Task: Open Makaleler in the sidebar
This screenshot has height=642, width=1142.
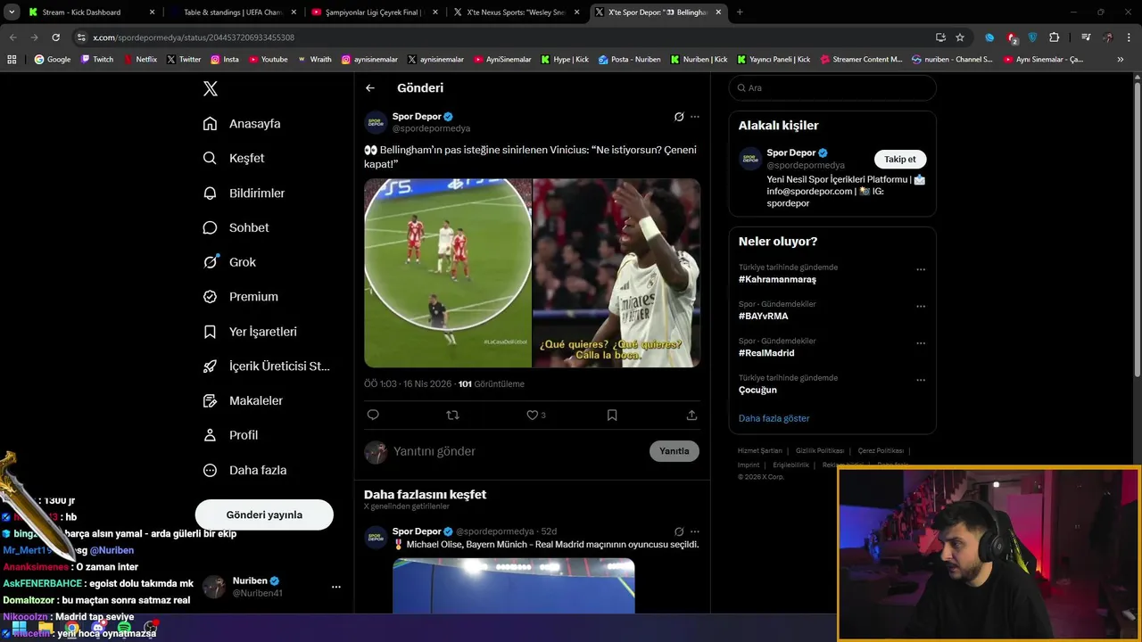Action: point(243,400)
